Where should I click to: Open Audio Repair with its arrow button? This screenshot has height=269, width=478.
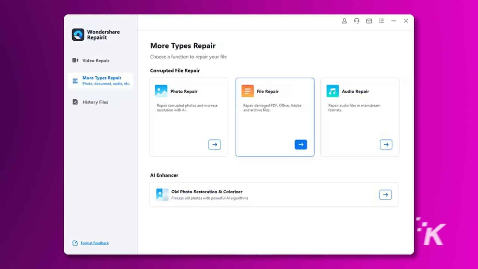[x=386, y=145]
